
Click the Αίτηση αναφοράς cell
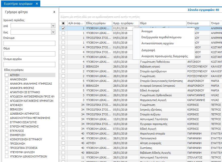163,143
